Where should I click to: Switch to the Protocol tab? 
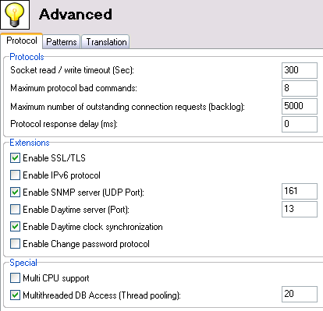[22, 41]
